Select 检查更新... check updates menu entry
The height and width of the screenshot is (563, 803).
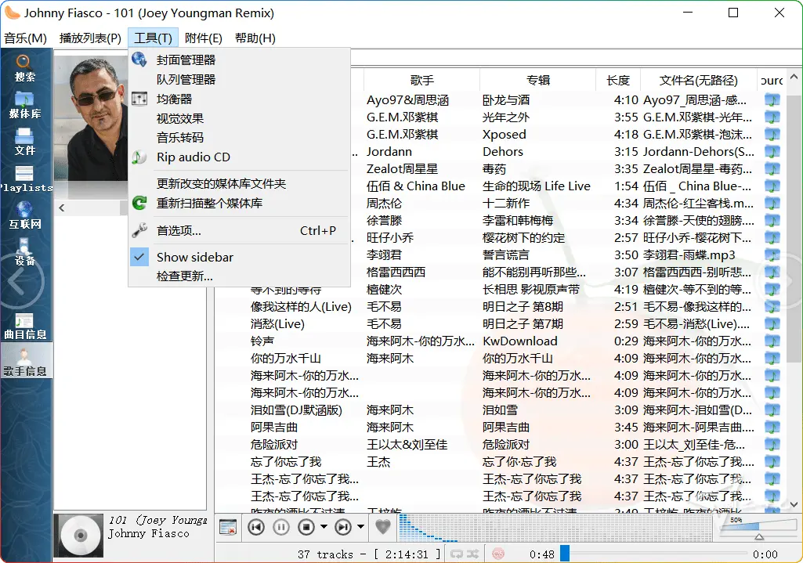[239, 276]
